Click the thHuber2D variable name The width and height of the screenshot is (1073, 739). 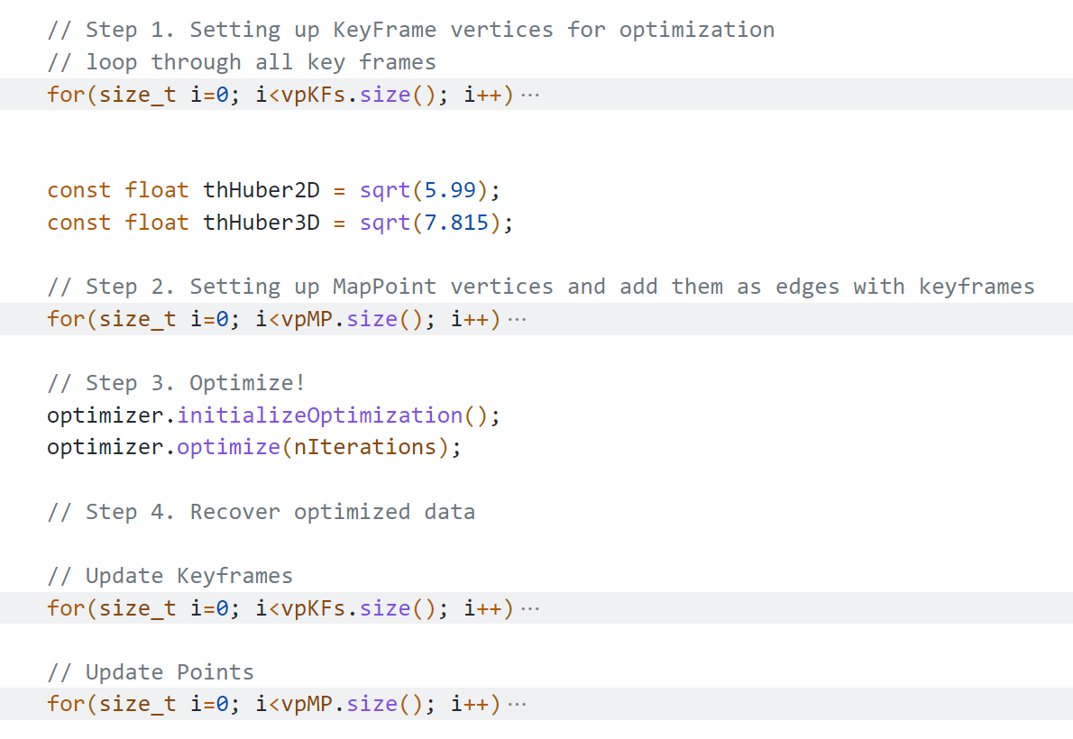[261, 190]
